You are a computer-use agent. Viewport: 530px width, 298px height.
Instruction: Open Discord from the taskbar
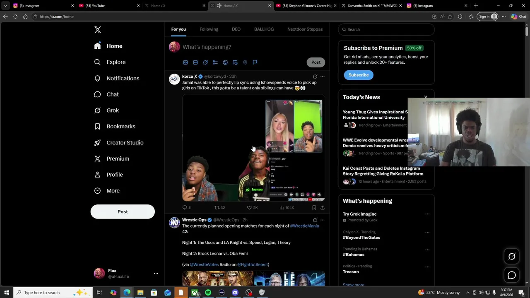coord(235,293)
